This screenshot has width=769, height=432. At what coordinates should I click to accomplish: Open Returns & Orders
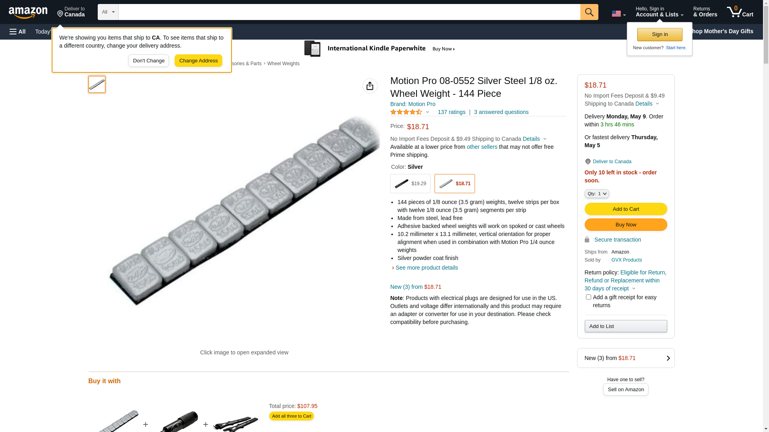click(x=705, y=12)
